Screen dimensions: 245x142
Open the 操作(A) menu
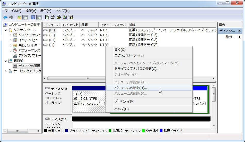click(x=31, y=11)
